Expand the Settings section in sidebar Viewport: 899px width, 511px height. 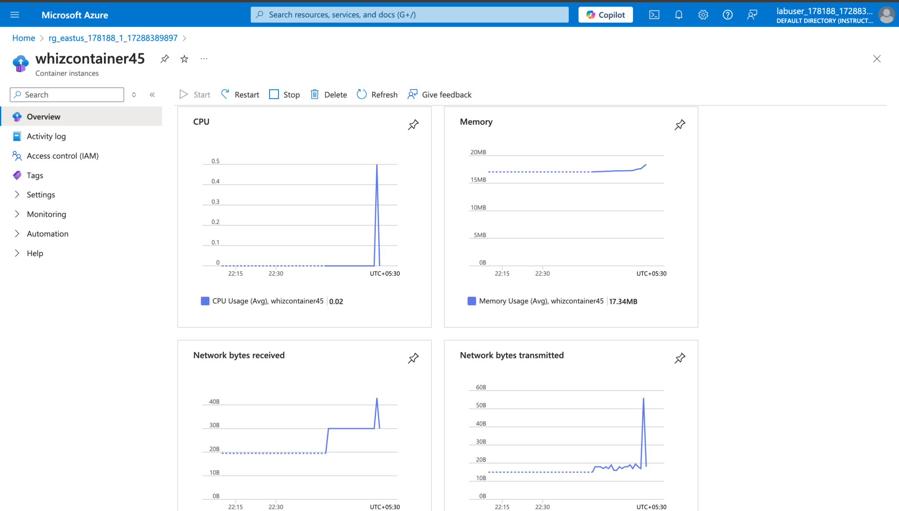coord(41,194)
